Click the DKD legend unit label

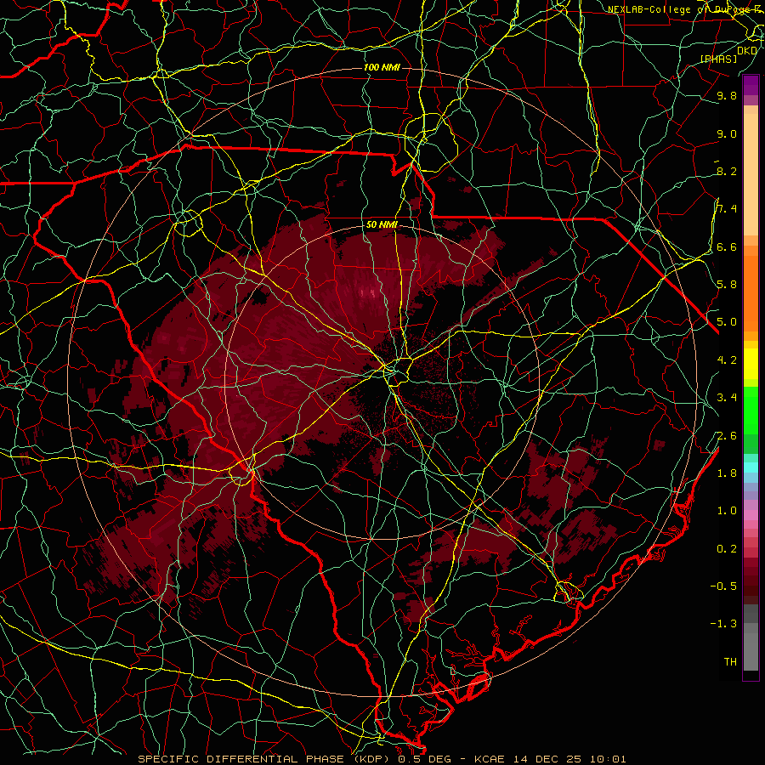(x=747, y=50)
